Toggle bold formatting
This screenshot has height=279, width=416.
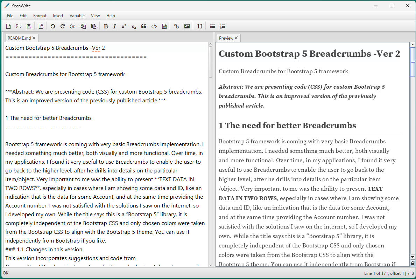point(106,26)
